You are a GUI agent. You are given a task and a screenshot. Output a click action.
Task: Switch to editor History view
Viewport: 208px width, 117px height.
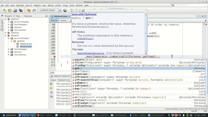coord(63,20)
